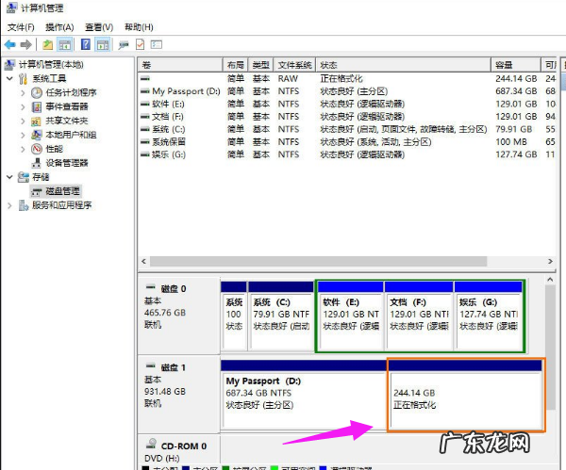566x470 pixels.
Task: Select the 软件 (E:) partition block
Action: pyautogui.click(x=351, y=316)
